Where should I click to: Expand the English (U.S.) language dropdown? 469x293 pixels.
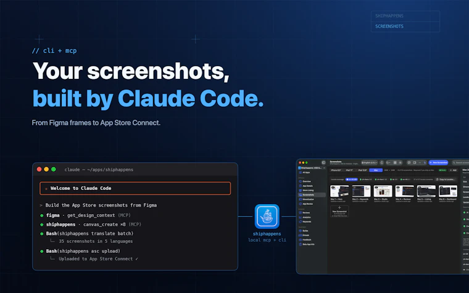(370, 163)
